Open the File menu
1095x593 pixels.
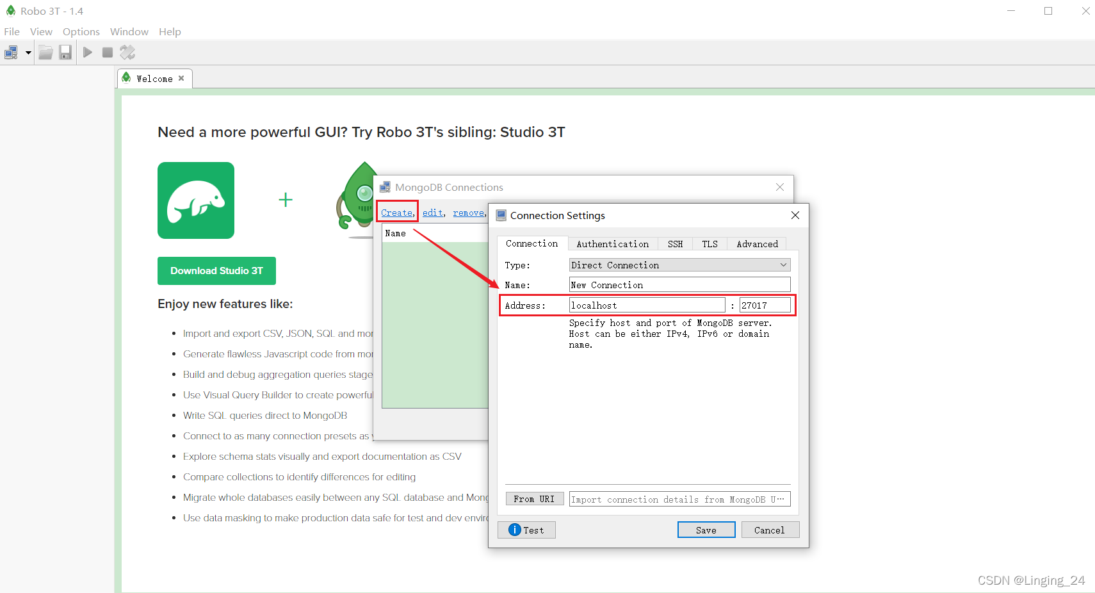point(12,31)
